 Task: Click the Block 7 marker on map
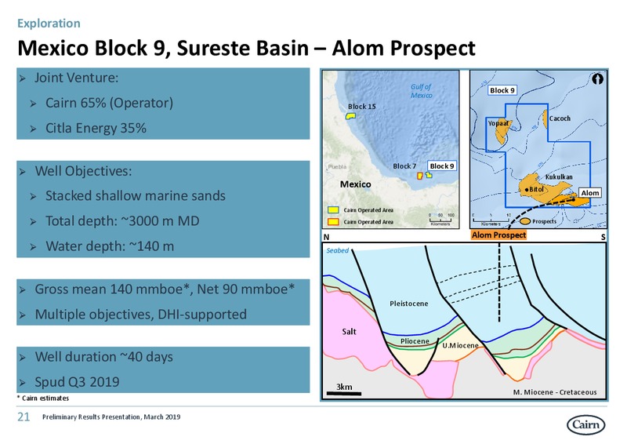click(420, 176)
